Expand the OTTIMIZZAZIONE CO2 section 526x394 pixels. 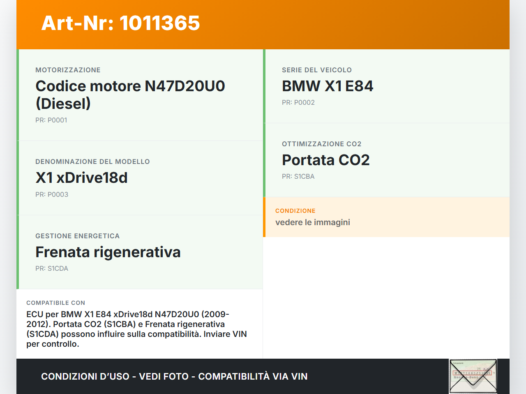[386, 160]
